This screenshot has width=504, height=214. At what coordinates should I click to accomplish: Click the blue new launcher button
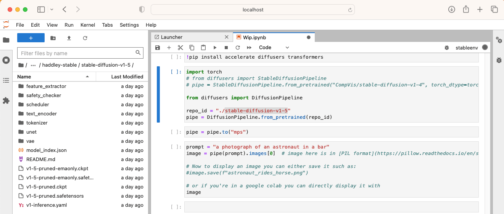[x=31, y=38]
